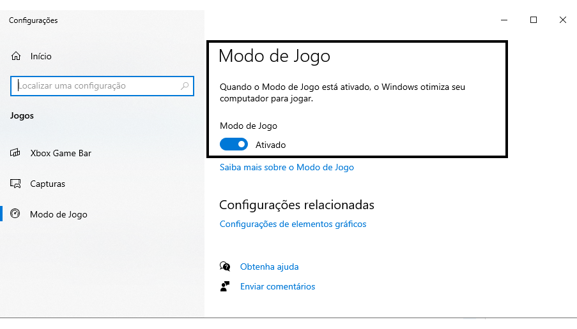Click the Obtenha ajuda link text

click(269, 267)
